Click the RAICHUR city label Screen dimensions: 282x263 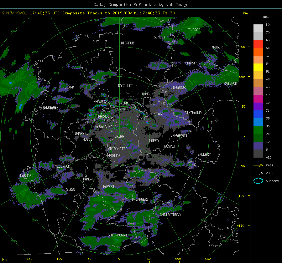pyautogui.click(x=230, y=83)
